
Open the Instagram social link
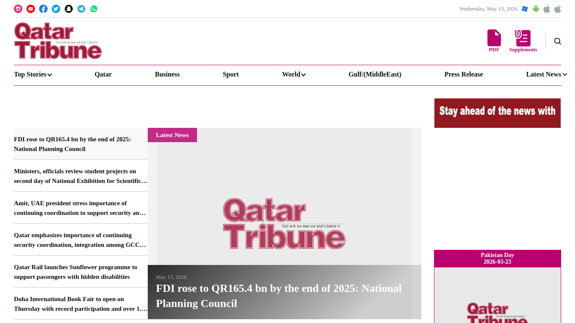coord(18,9)
